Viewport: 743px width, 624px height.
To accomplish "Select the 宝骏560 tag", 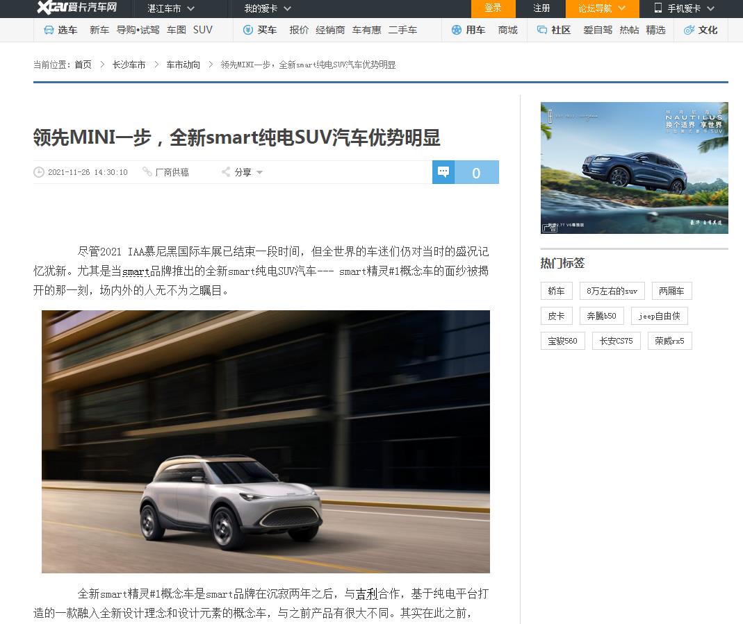I will point(562,341).
